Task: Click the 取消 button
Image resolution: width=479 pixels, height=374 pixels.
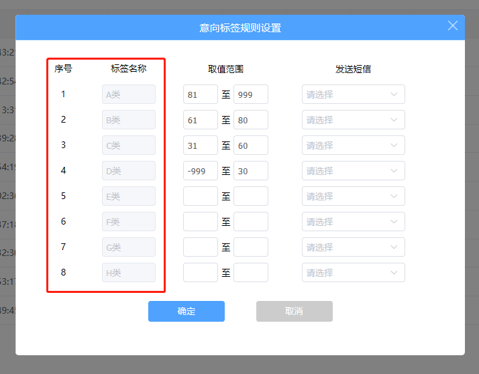Action: 294,311
